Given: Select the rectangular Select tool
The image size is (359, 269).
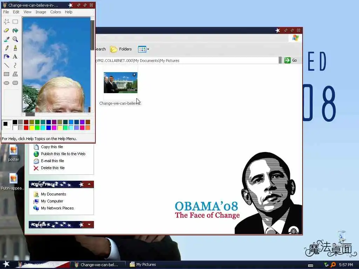Looking at the screenshot, I should click(x=15, y=22).
